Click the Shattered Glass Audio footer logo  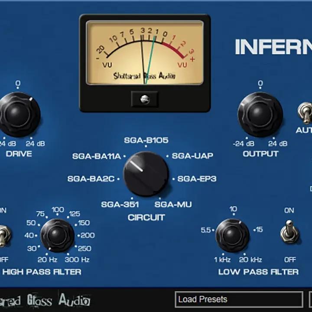(45, 300)
